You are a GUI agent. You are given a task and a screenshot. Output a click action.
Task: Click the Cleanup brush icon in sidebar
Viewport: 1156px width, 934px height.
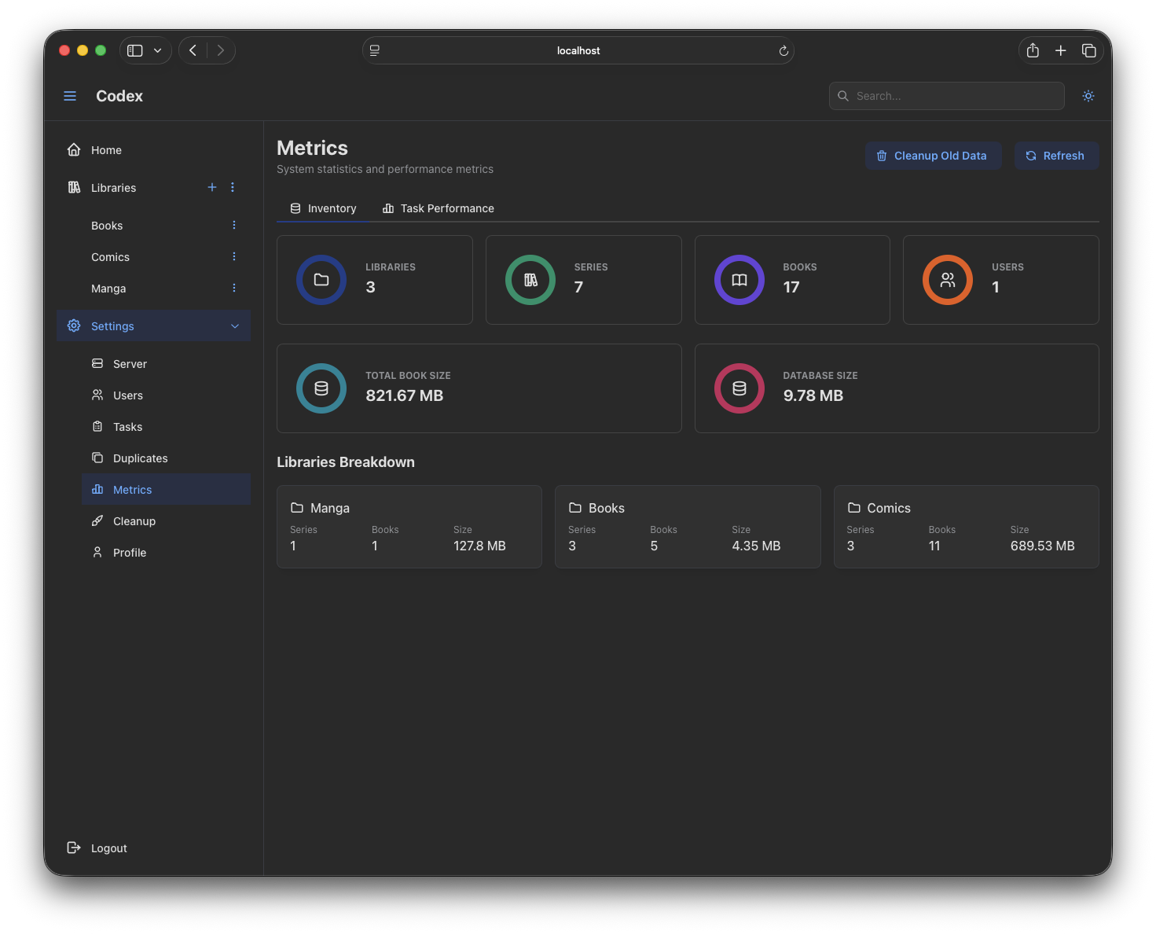click(97, 520)
